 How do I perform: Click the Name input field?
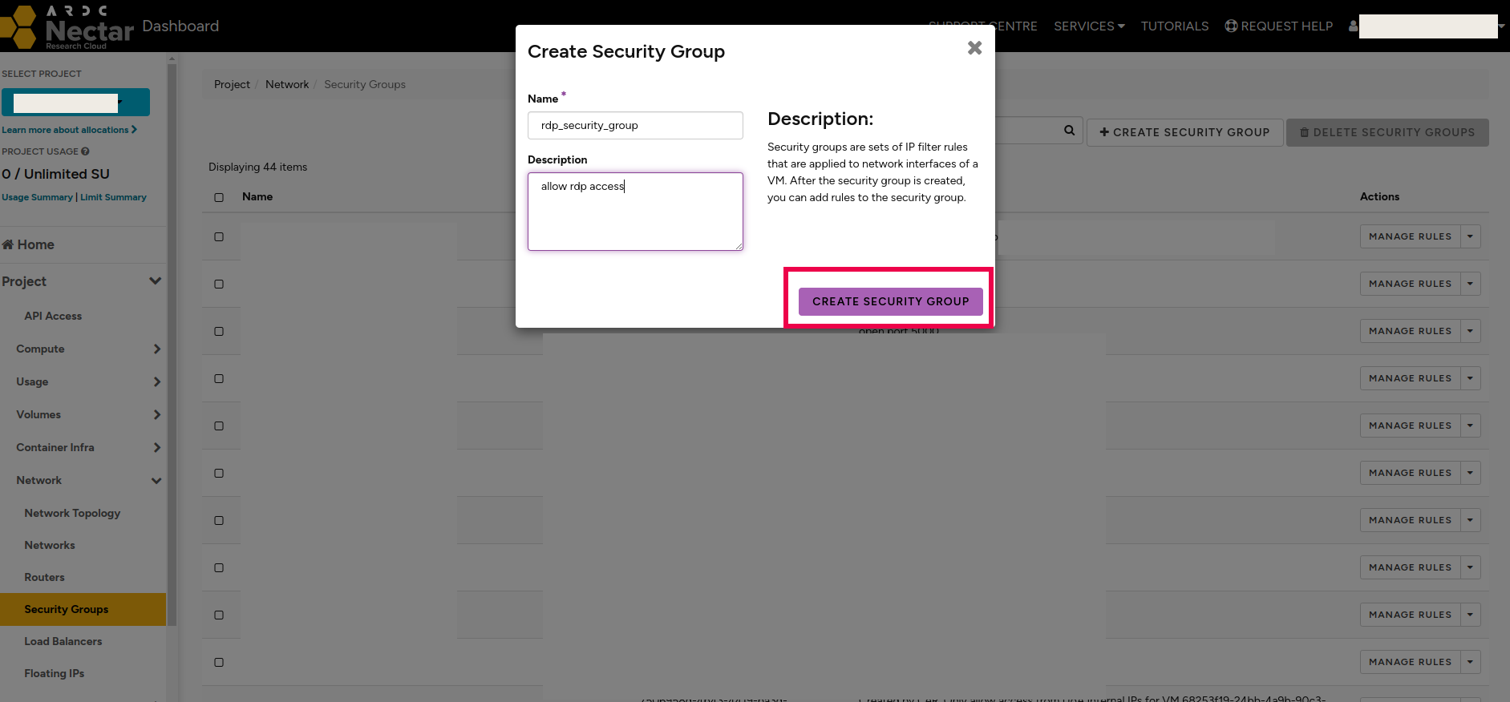pos(635,125)
